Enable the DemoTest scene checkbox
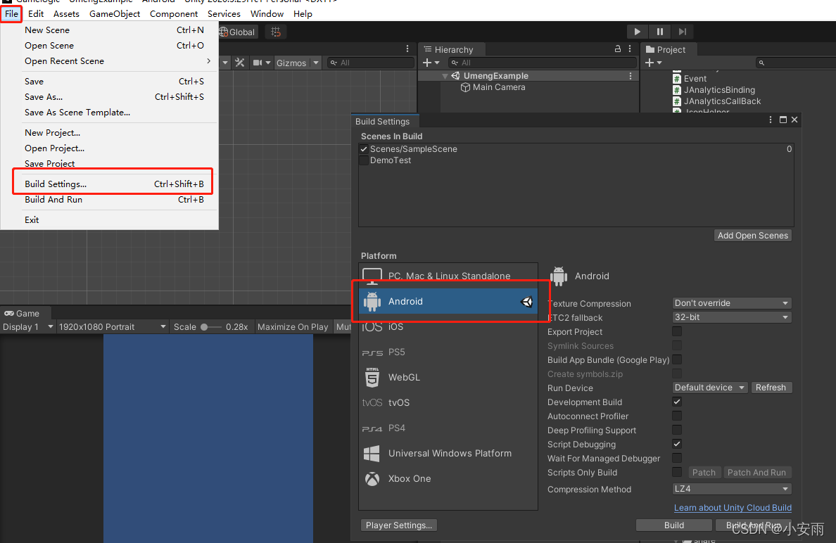 point(364,160)
